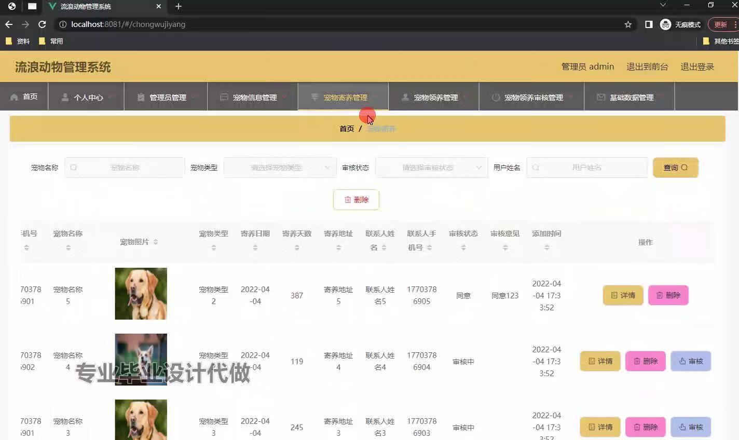Viewport: 739px width, 440px height.
Task: Click 119 days cell
Action: tap(297, 362)
